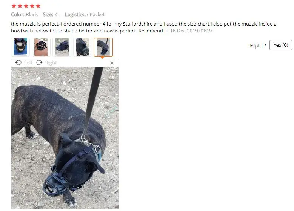Click the third red rating star

pyautogui.click(x=26, y=6)
